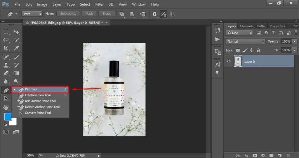This screenshot has height=158, width=299.
Task: Pick the Crop tool
Action: (6, 48)
